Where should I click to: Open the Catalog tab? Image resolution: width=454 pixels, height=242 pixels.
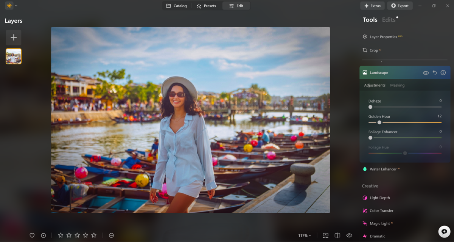(x=176, y=6)
